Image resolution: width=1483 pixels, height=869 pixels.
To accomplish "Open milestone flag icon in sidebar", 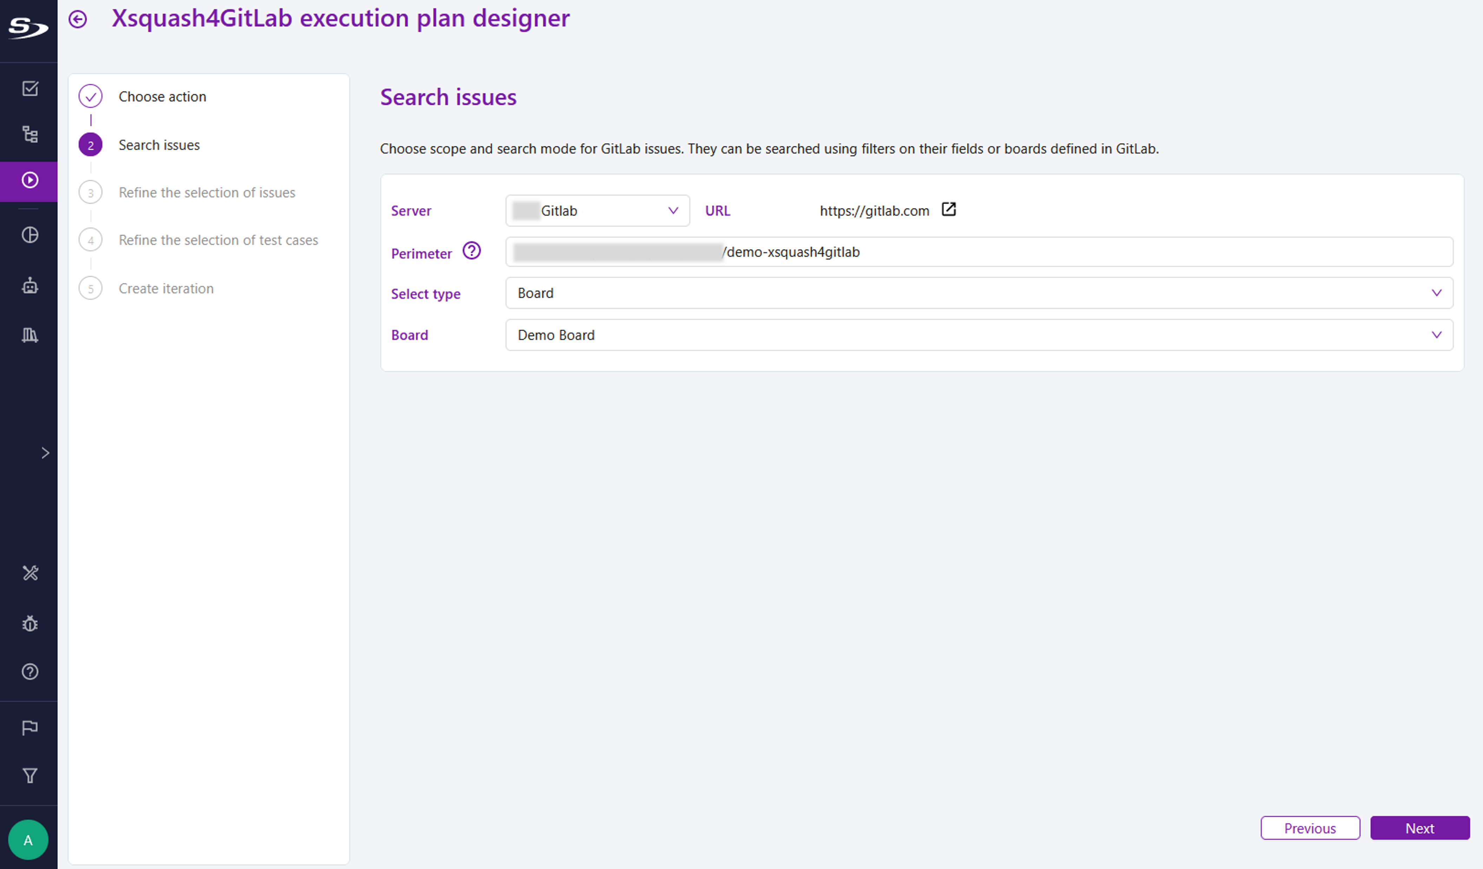I will [x=30, y=728].
